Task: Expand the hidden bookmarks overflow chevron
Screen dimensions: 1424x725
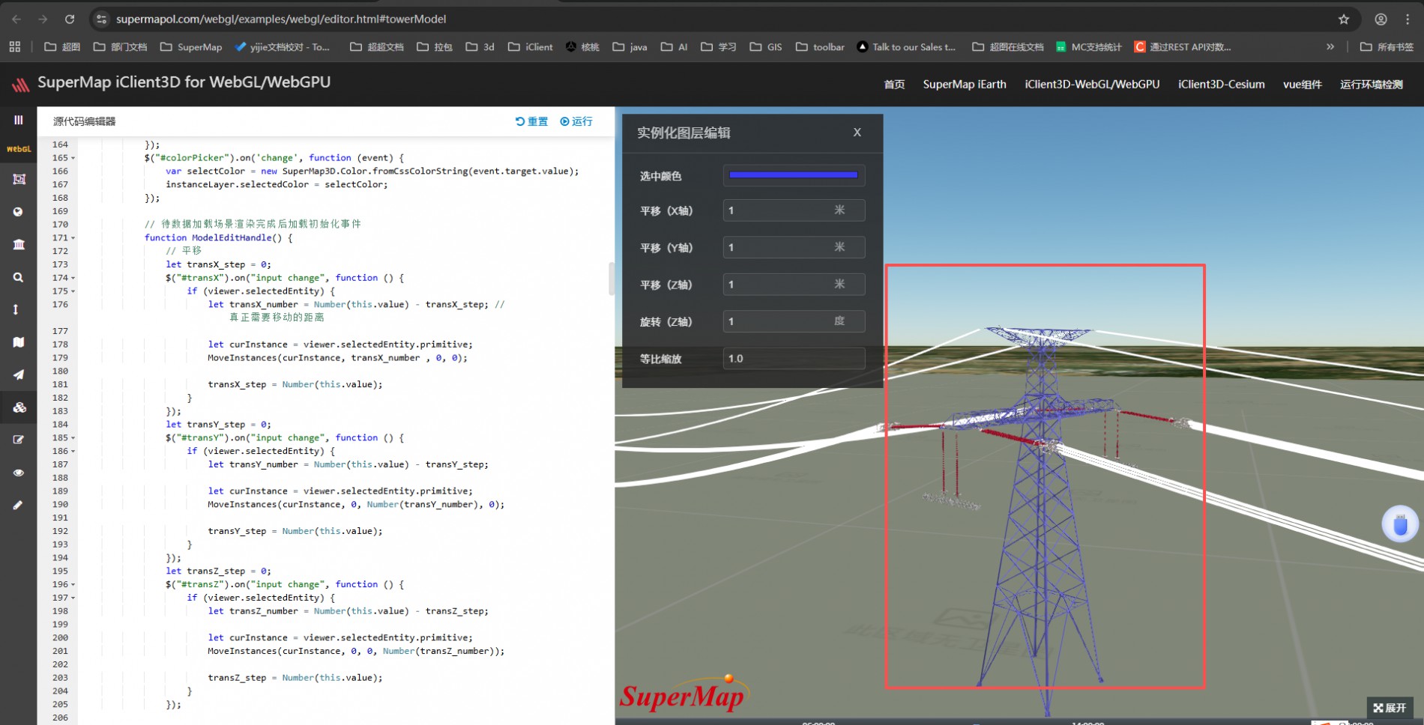Action: coord(1330,46)
